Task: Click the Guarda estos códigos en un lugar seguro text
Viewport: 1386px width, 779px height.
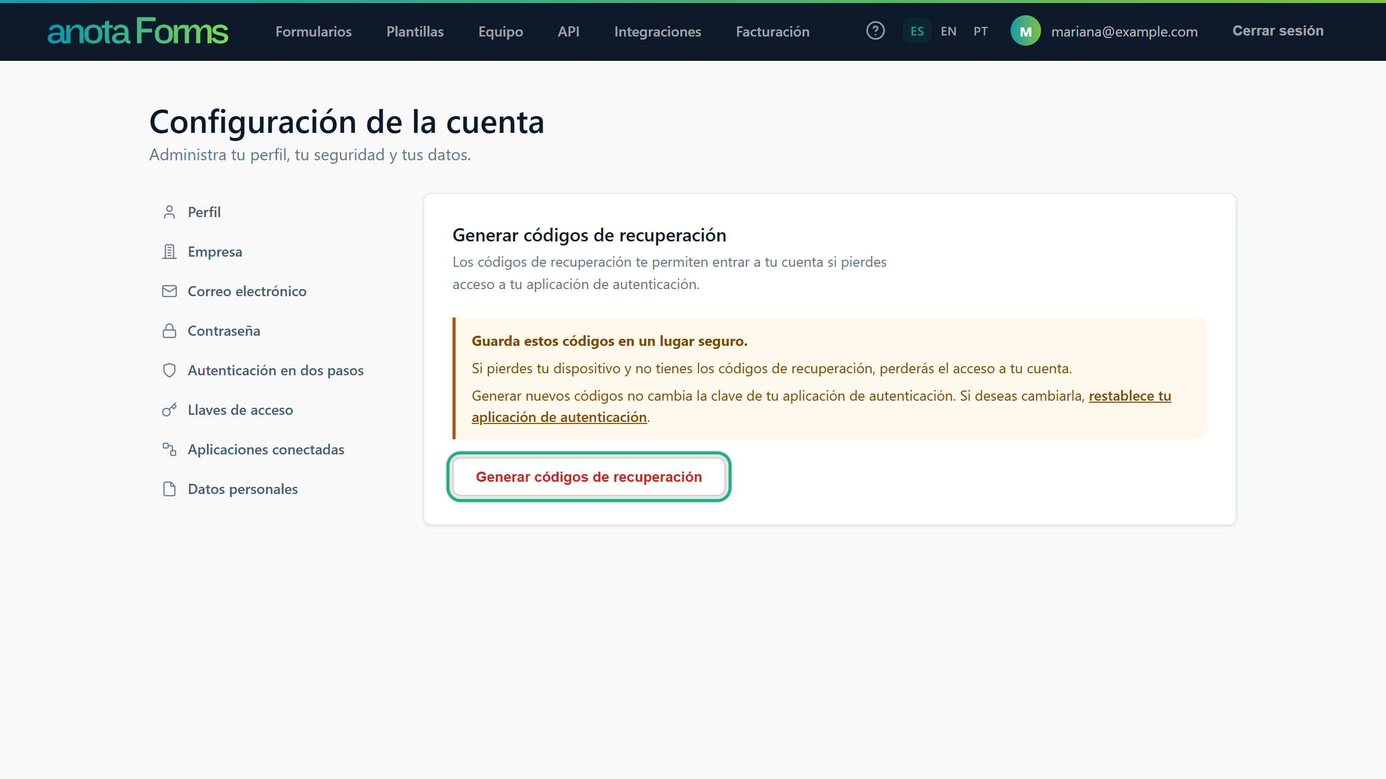Action: [610, 341]
